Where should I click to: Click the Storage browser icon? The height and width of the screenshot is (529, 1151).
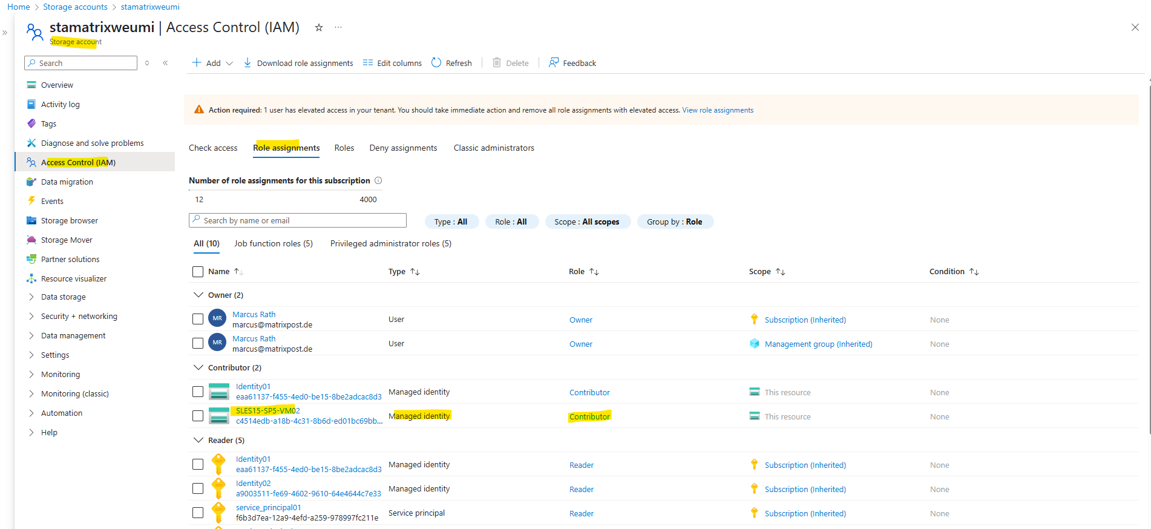coord(31,220)
